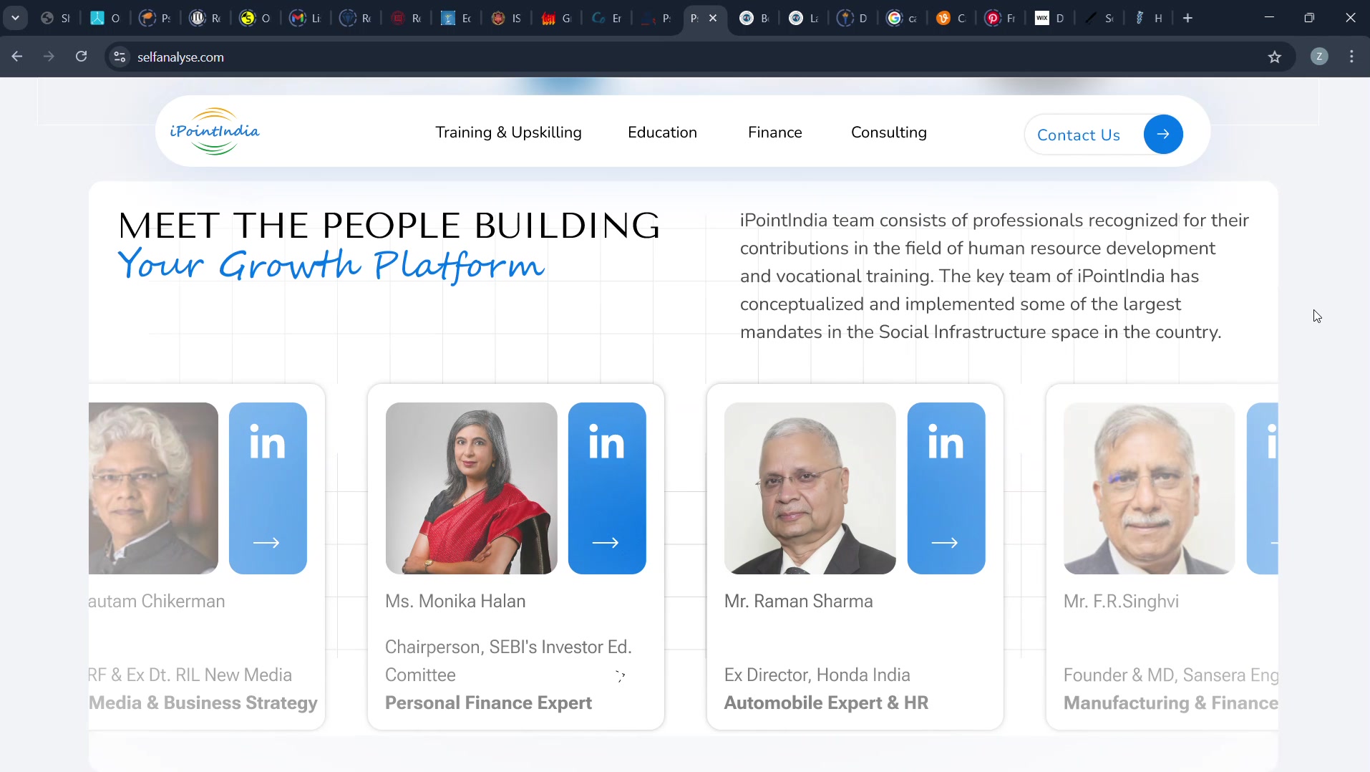Click Monika Halan's portrait photo

[471, 488]
